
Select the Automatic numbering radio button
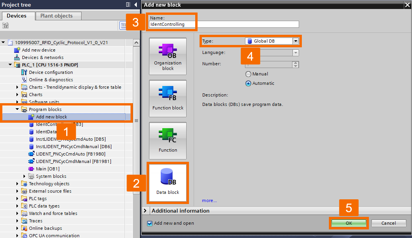[248, 84]
